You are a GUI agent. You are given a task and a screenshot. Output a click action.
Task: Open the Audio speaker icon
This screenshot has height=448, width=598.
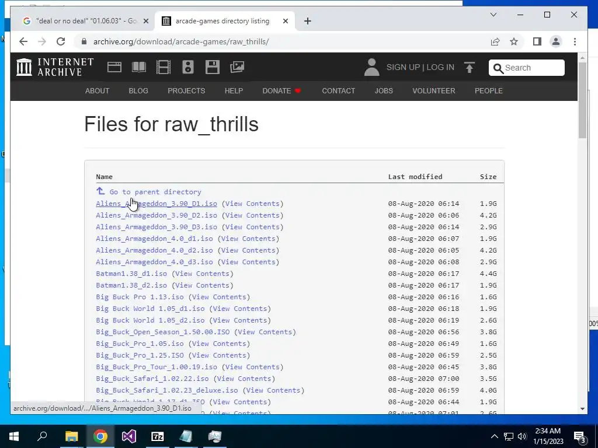click(x=188, y=67)
